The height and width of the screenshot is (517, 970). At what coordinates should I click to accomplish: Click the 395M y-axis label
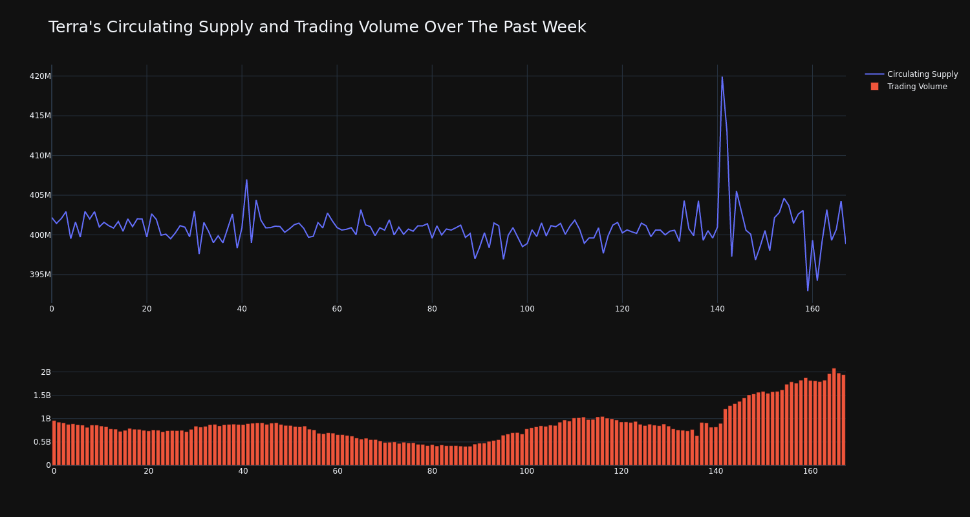pos(40,275)
